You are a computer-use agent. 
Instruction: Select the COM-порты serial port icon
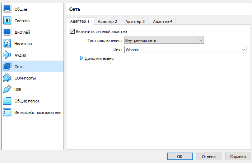[8, 78]
